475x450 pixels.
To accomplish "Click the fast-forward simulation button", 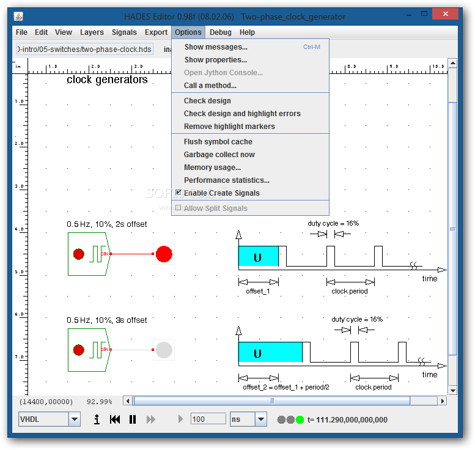I will point(150,419).
